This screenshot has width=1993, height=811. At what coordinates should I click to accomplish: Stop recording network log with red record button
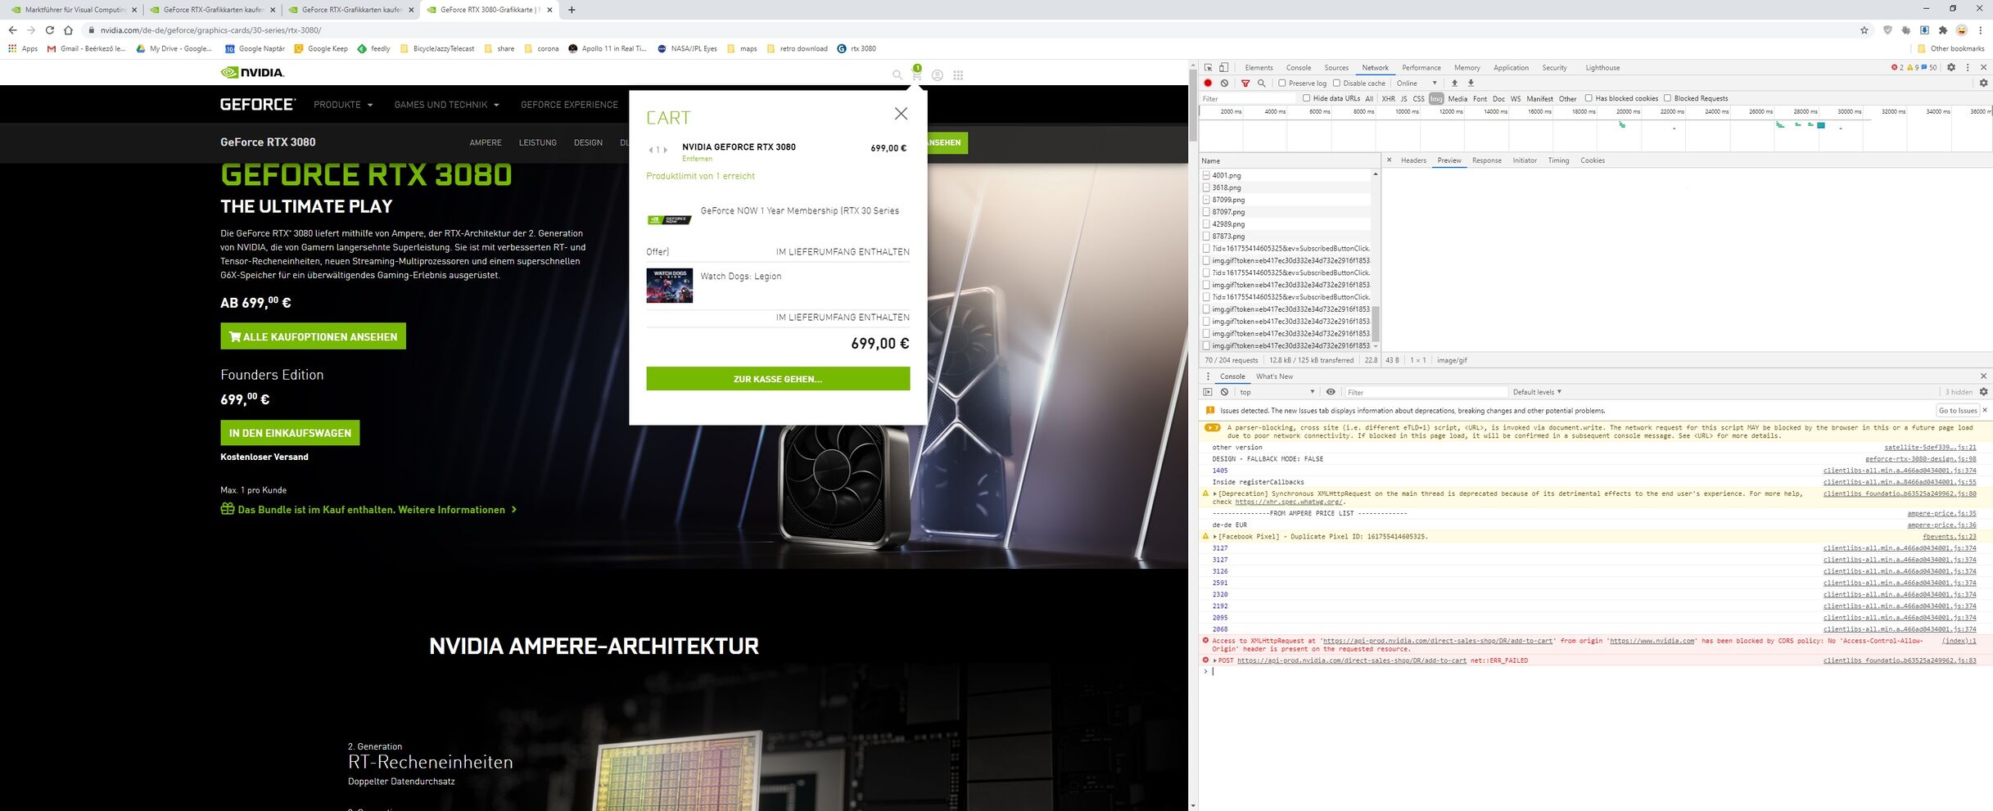1208,83
